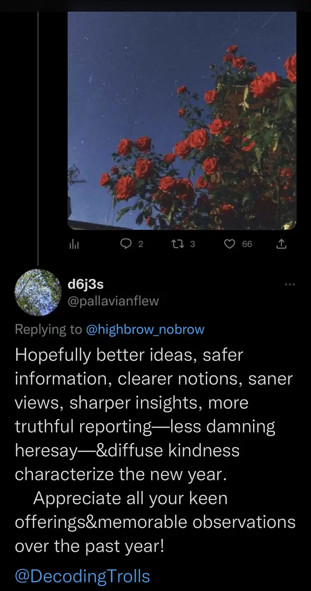
Task: Like the tweet with heart icon
Action: click(229, 244)
